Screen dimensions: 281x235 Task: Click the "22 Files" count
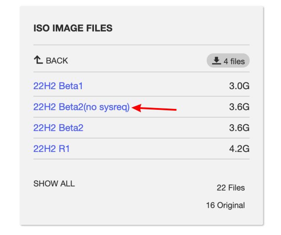click(231, 188)
